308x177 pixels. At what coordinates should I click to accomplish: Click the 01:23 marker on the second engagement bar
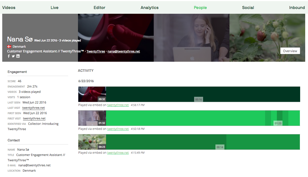[x=278, y=123]
